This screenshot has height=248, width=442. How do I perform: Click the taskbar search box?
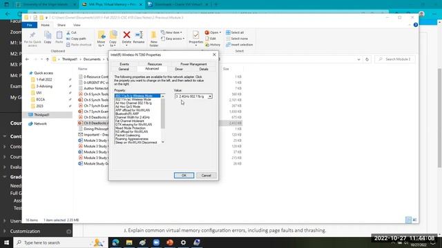point(60,242)
